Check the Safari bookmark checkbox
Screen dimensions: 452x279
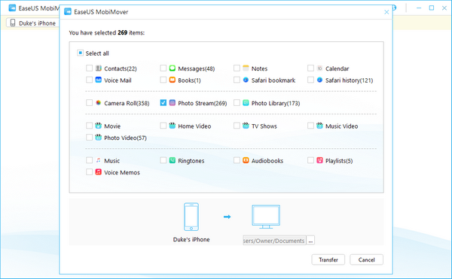tap(237, 80)
